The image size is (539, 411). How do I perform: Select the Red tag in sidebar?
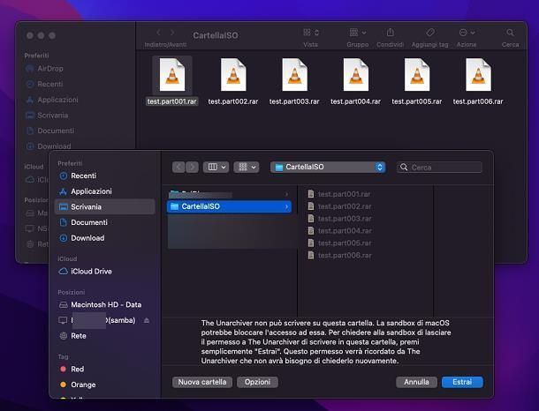click(x=77, y=370)
